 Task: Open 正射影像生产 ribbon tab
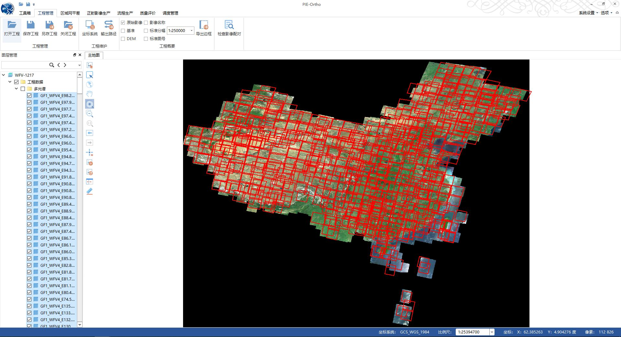pyautogui.click(x=99, y=13)
